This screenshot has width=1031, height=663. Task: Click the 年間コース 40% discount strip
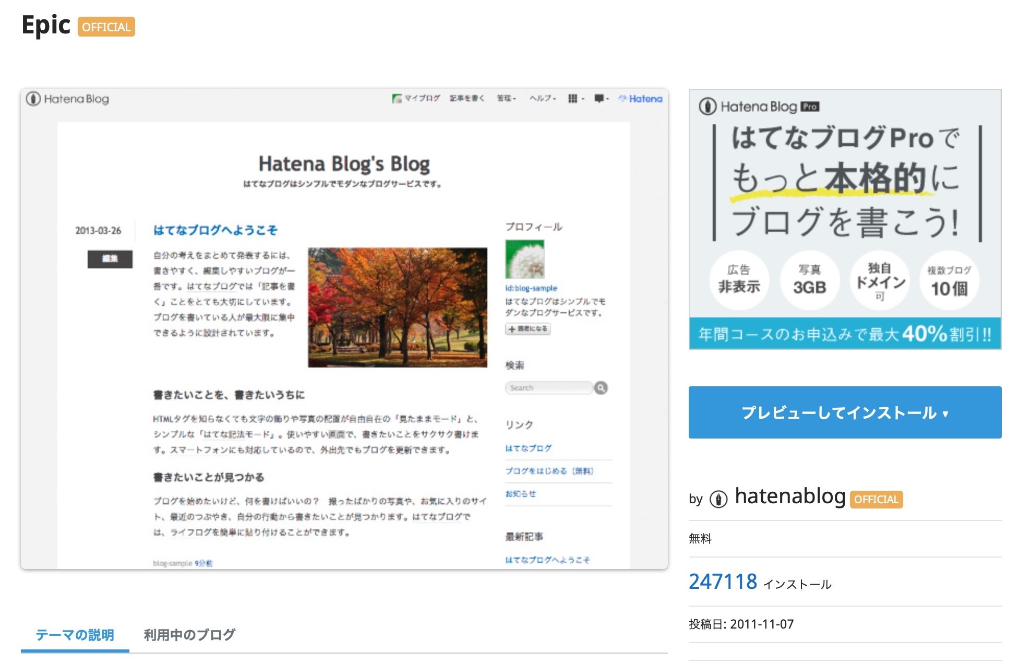pyautogui.click(x=845, y=334)
